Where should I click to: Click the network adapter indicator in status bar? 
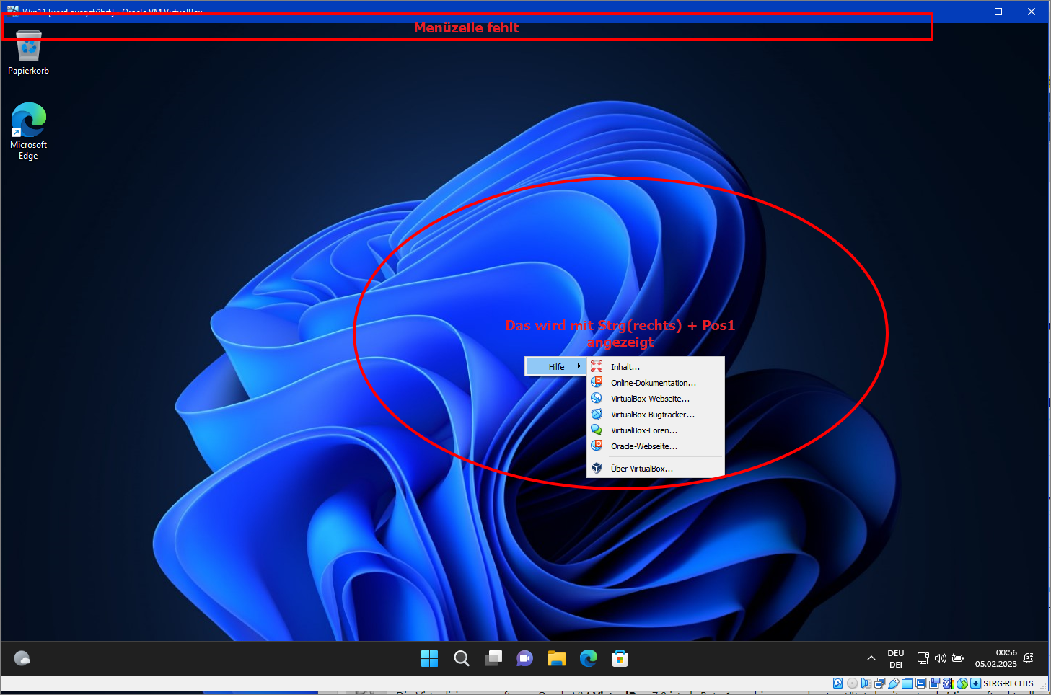click(879, 683)
